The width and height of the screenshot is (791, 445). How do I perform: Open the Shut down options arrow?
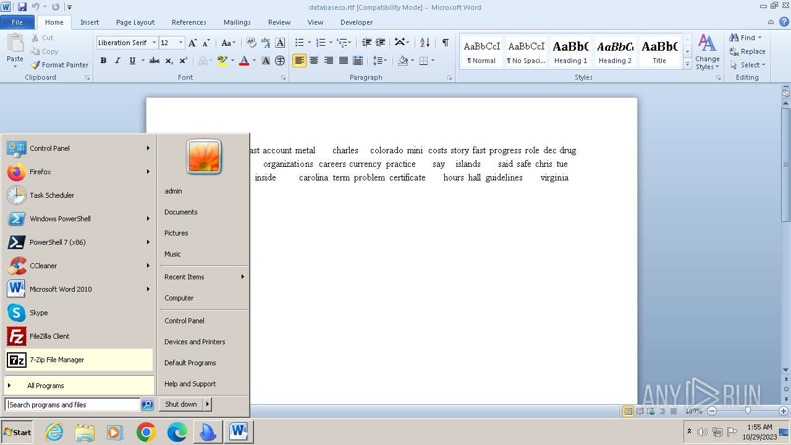point(208,404)
